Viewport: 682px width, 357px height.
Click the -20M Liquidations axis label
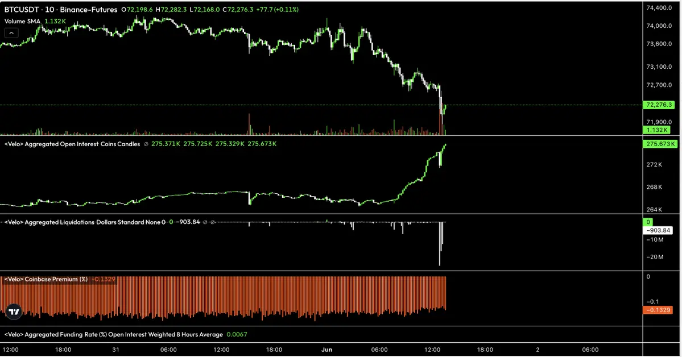(x=655, y=257)
